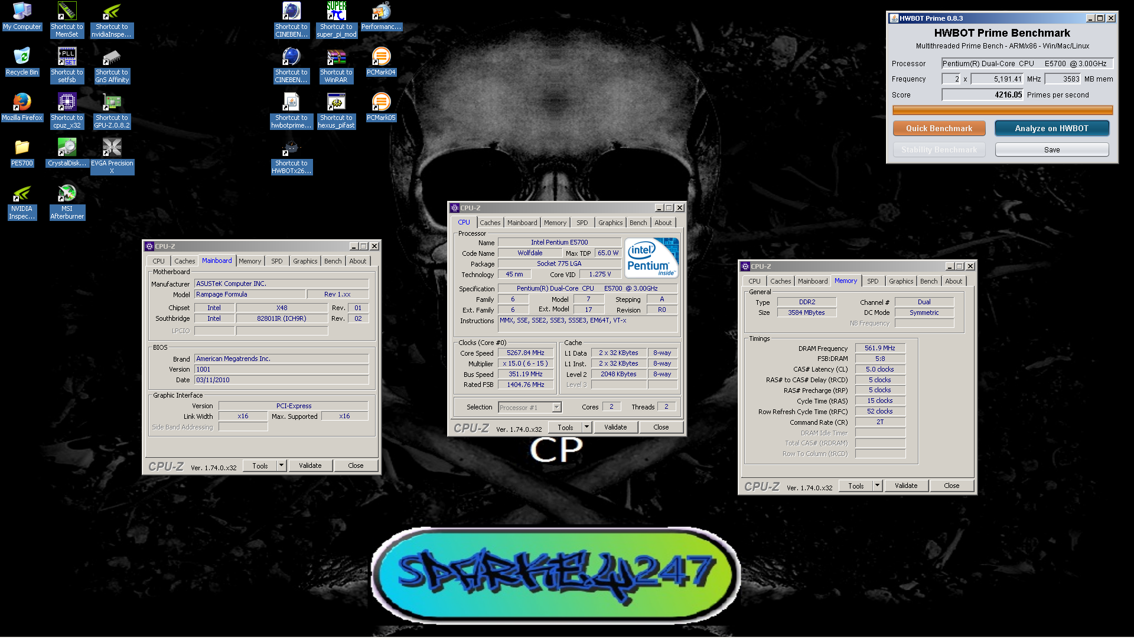Launch PCMark04 desktop icon
This screenshot has width=1134, height=638.
(381, 61)
